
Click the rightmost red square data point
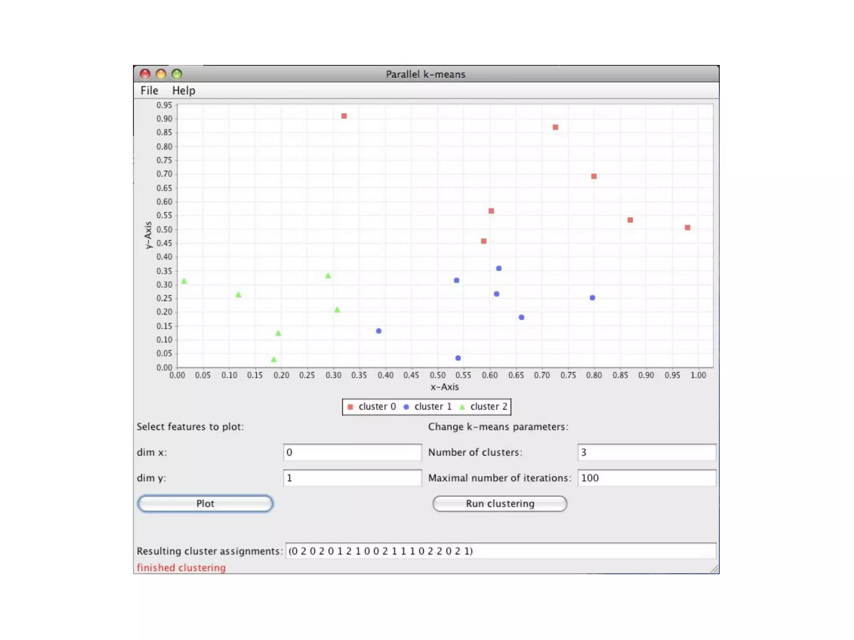point(688,227)
